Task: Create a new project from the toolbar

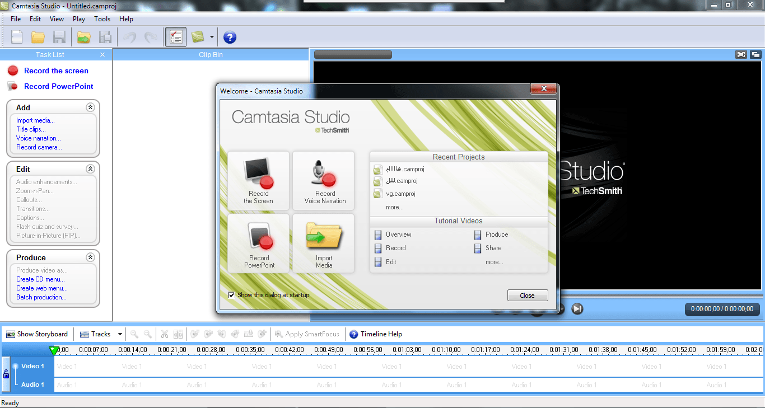Action: [x=17, y=37]
